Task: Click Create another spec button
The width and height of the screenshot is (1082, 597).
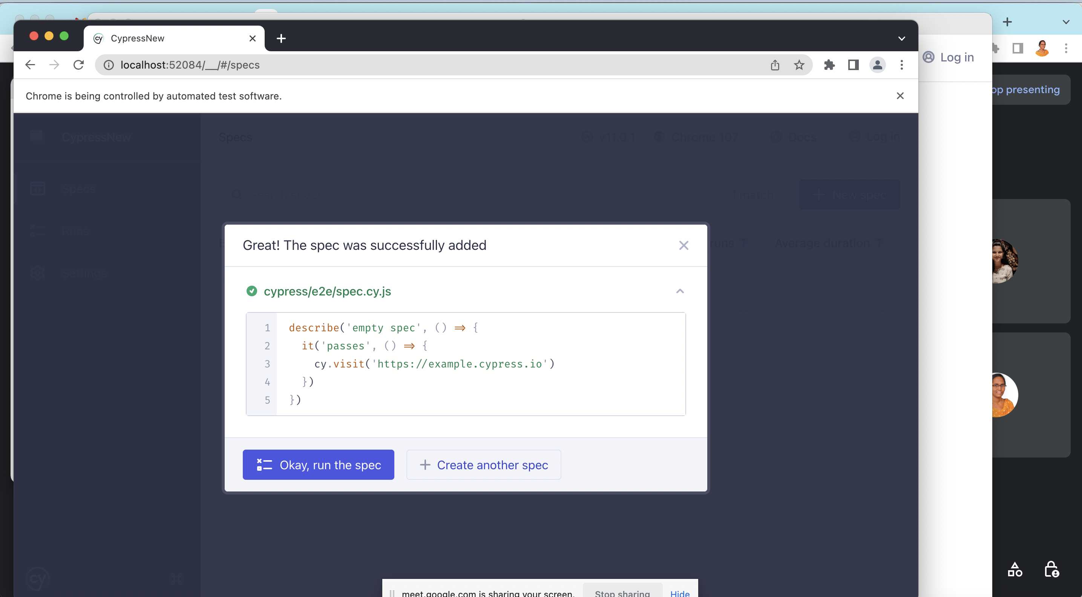Action: pyautogui.click(x=483, y=465)
